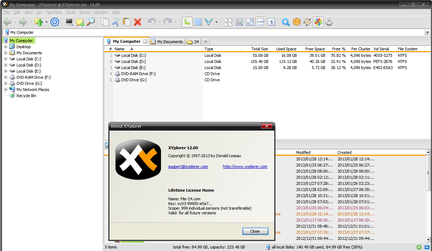Open the Back history dropdown arrow

point(14,22)
